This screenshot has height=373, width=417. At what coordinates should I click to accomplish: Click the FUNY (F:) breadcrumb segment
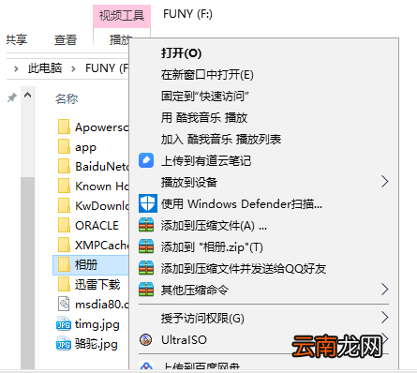(x=107, y=68)
